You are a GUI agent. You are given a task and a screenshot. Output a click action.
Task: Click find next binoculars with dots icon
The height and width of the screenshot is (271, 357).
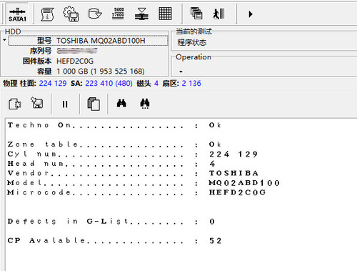[x=145, y=104]
